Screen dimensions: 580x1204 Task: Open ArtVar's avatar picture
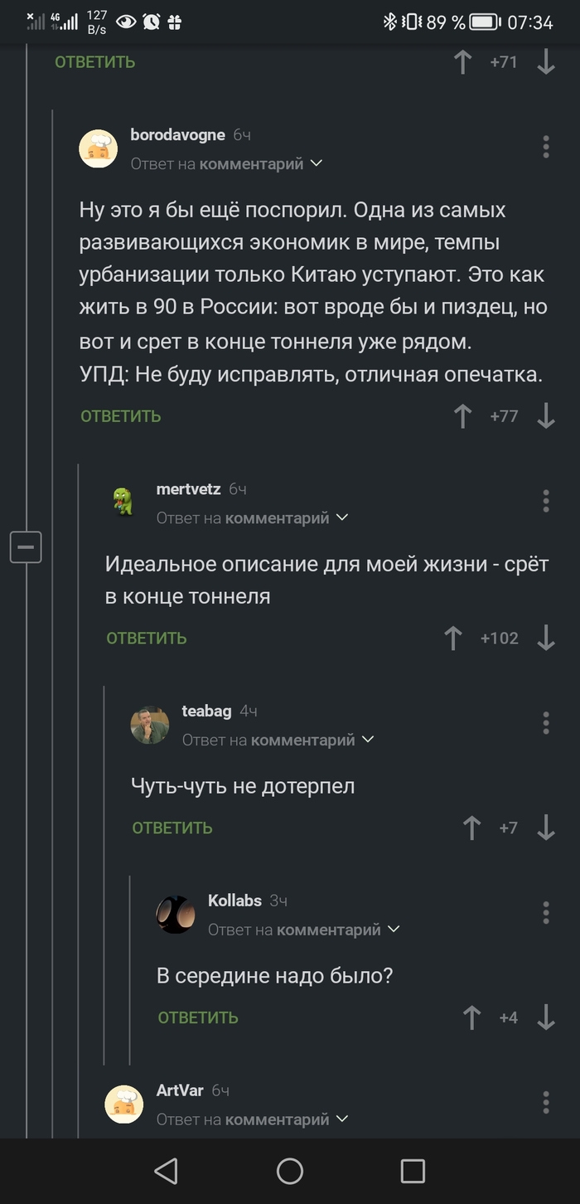click(x=123, y=1103)
